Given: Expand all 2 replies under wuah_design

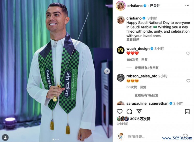Looking at the screenshot, I should [x=147, y=68].
